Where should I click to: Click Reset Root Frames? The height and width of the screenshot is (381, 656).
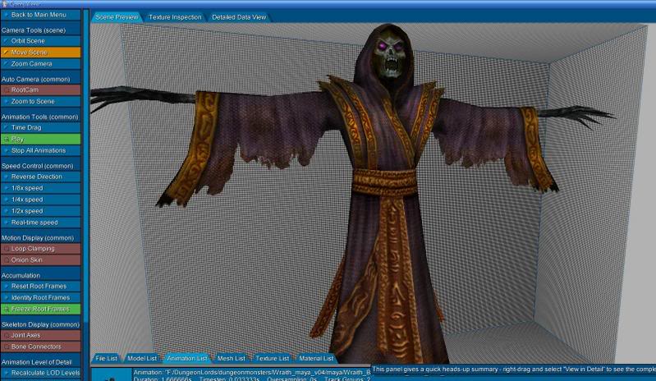40,286
